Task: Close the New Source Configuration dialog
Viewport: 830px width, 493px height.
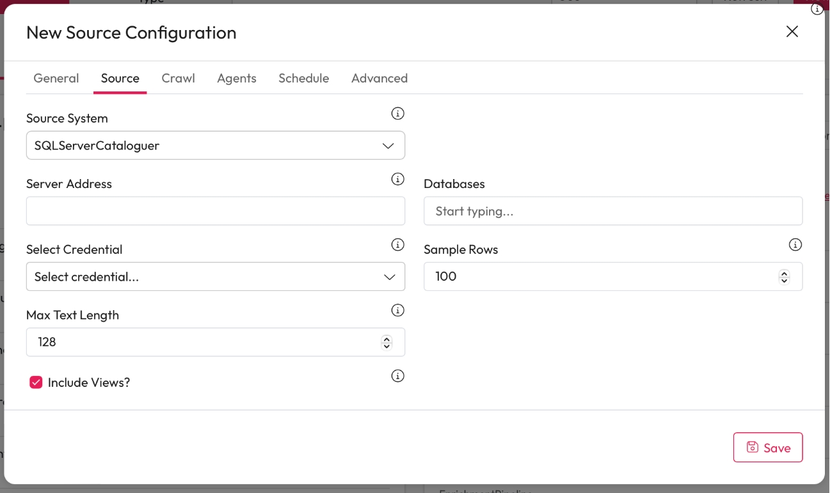Action: [x=792, y=32]
